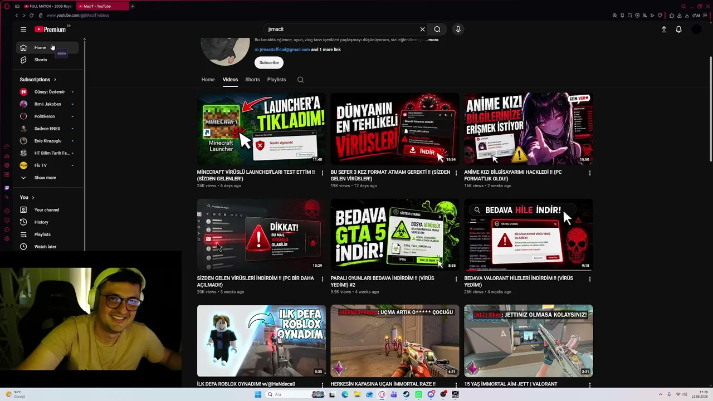Open options for Minecraft virüslü launcher video

(x=322, y=173)
